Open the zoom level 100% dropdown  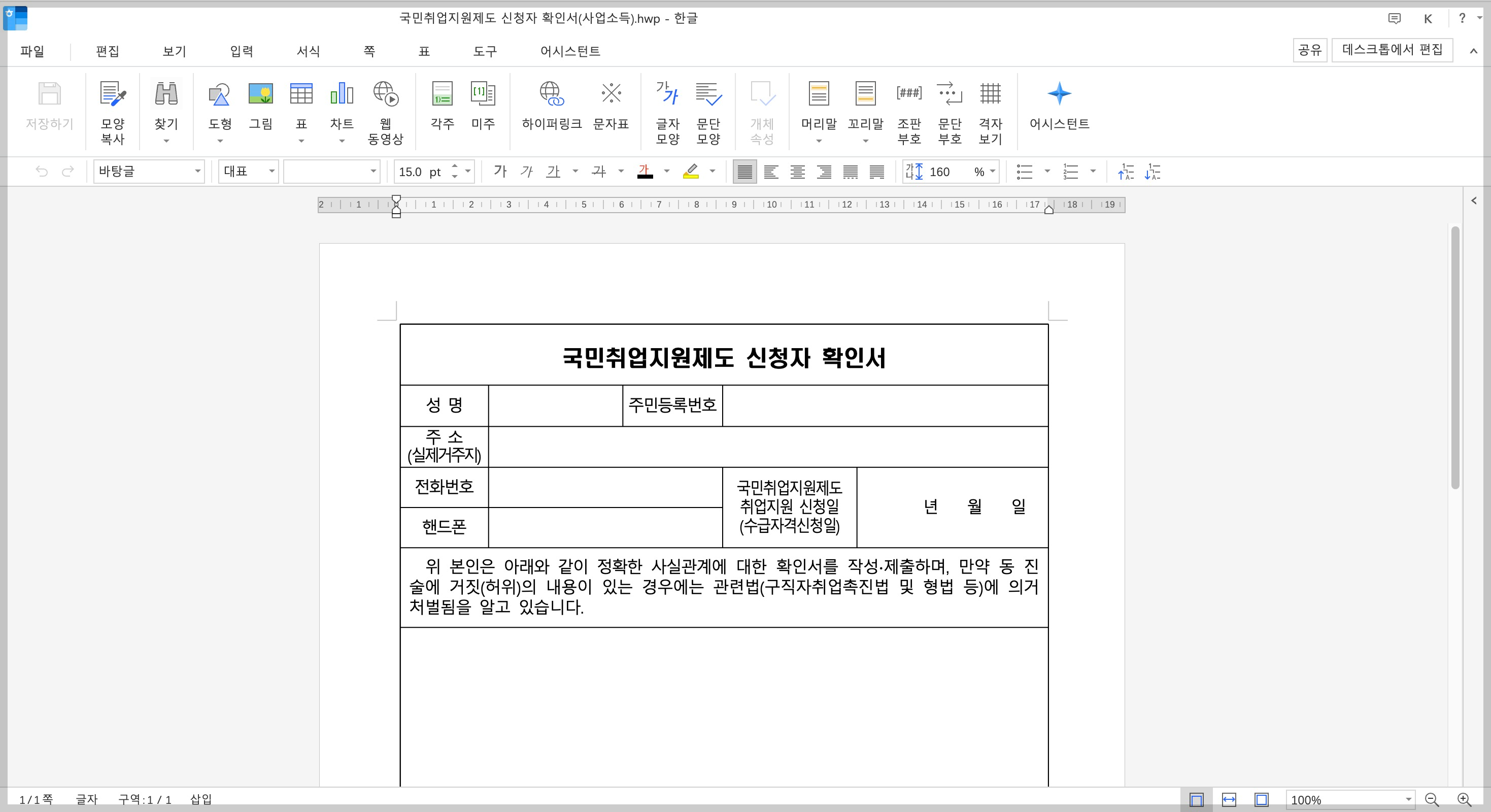pos(1408,800)
